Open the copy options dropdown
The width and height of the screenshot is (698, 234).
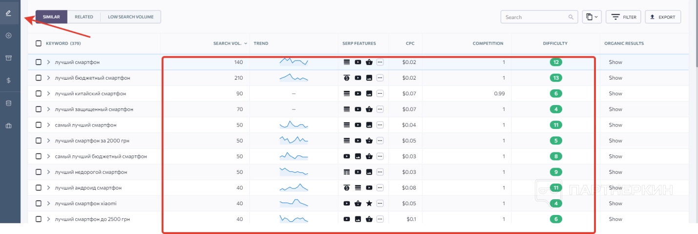coord(592,17)
